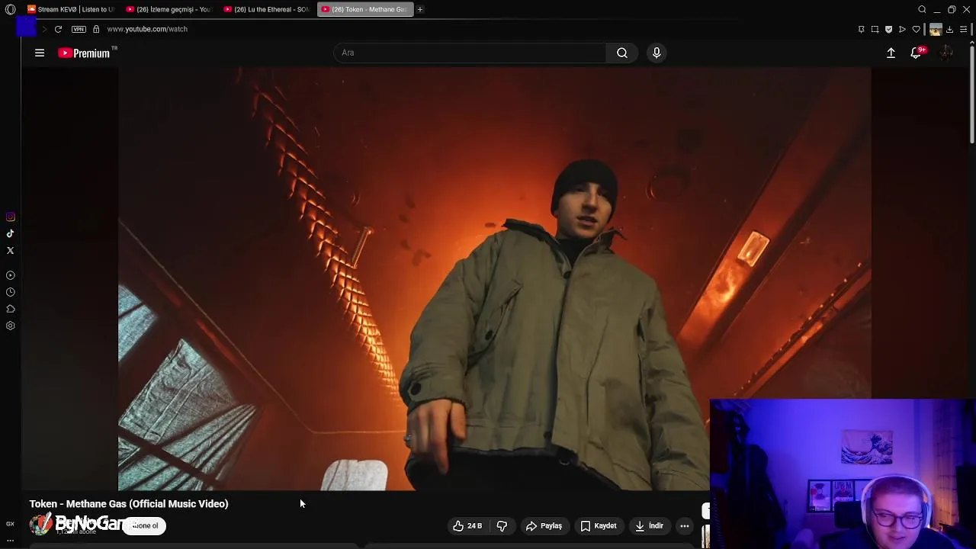976x549 pixels.
Task: Open YouTube notifications bell
Action: pyautogui.click(x=917, y=53)
